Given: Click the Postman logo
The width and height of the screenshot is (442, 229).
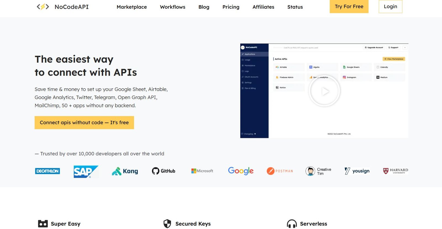Looking at the screenshot, I should tap(280, 171).
